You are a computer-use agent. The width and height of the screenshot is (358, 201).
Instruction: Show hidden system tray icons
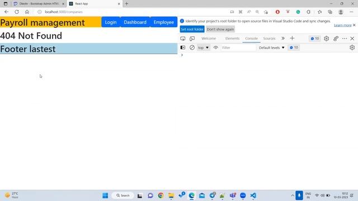click(x=292, y=195)
